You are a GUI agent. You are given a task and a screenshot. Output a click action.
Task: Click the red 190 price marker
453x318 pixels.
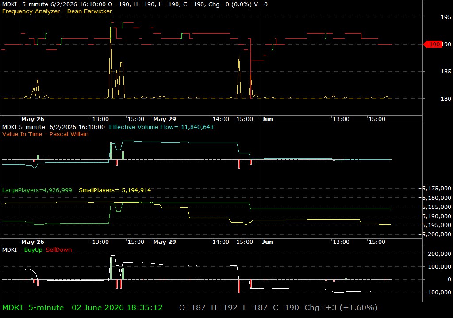tap(433, 45)
